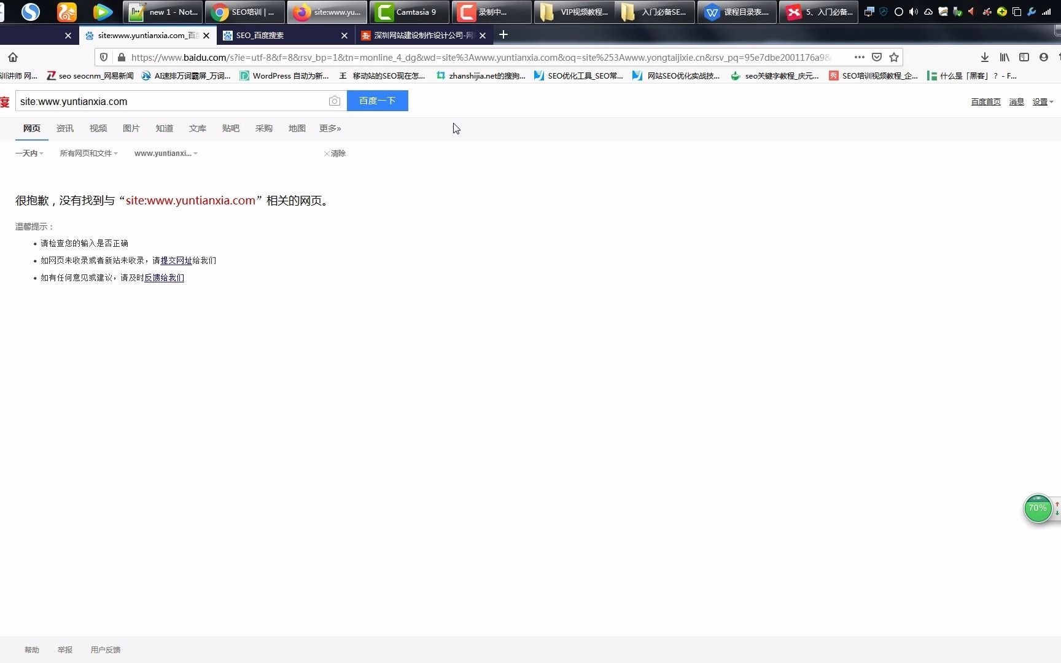Image resolution: width=1061 pixels, height=663 pixels.
Task: Open zhanshijia.net的搜狗 bookmark
Action: (481, 76)
